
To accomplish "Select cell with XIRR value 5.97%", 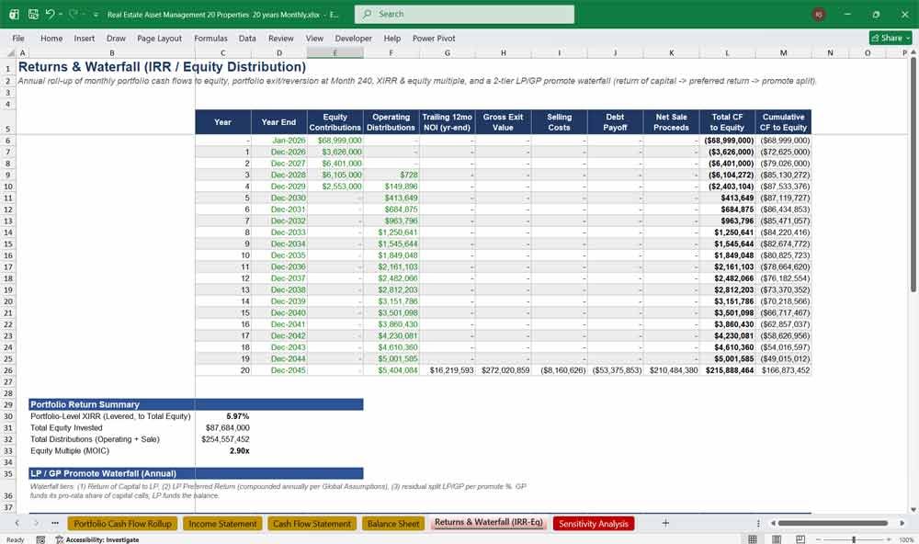I will (x=223, y=416).
